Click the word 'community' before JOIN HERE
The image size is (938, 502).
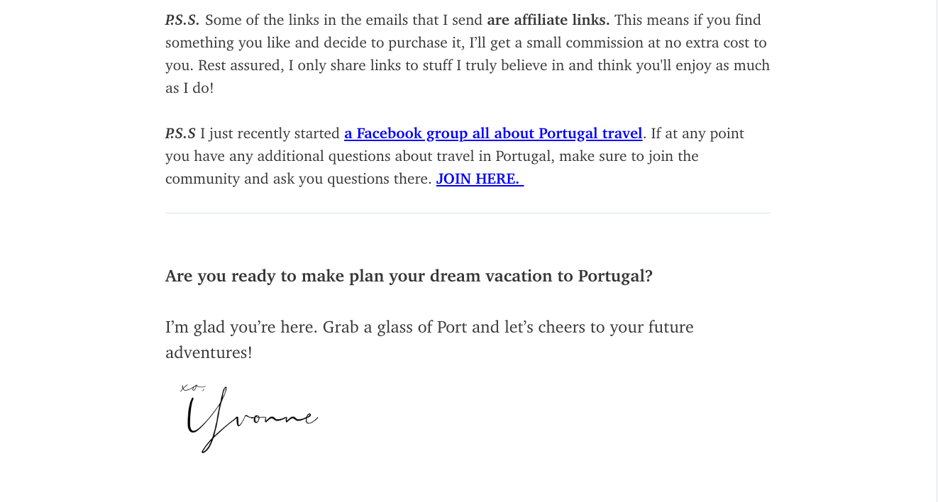(202, 179)
